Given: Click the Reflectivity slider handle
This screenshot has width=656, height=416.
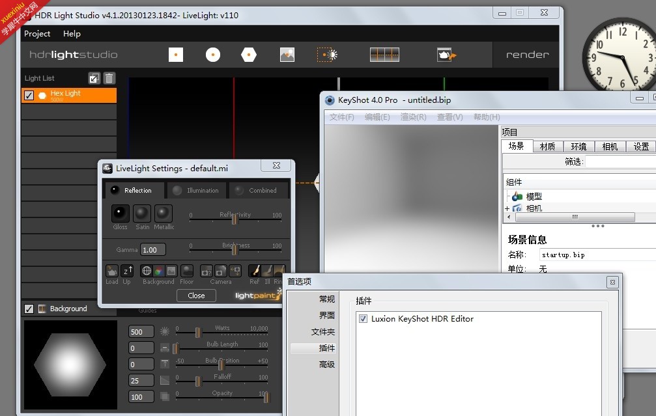Looking at the screenshot, I should [x=235, y=219].
